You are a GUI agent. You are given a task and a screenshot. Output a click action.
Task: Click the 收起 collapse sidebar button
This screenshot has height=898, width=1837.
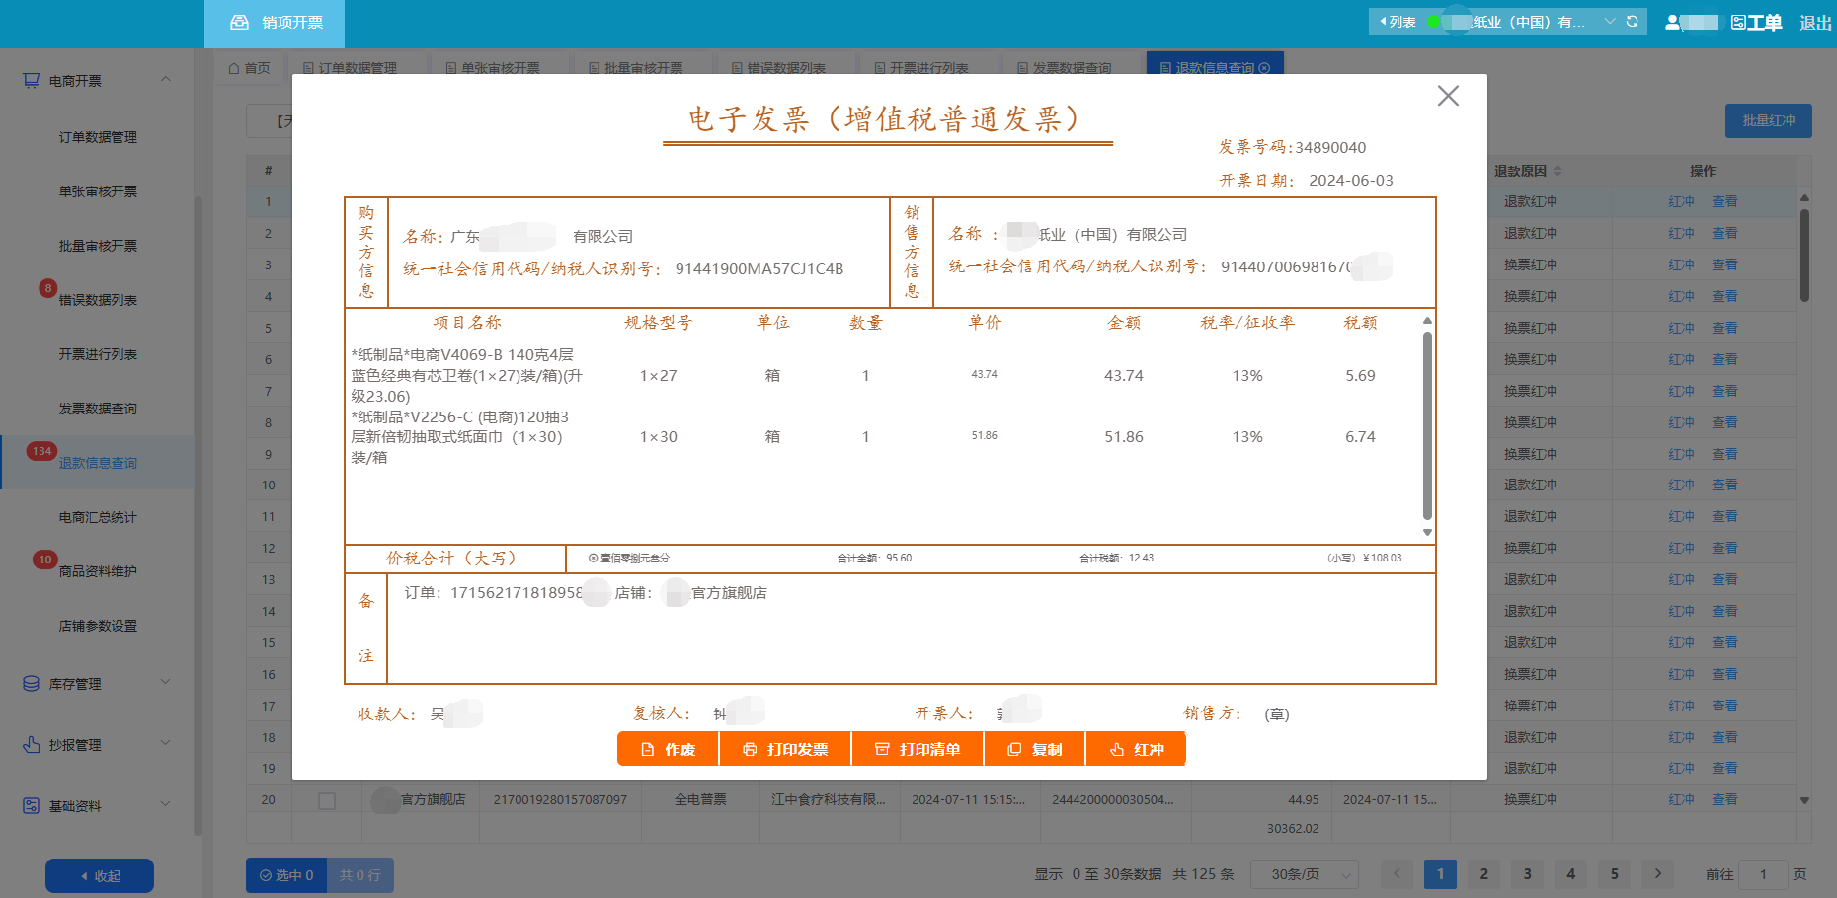pos(100,875)
